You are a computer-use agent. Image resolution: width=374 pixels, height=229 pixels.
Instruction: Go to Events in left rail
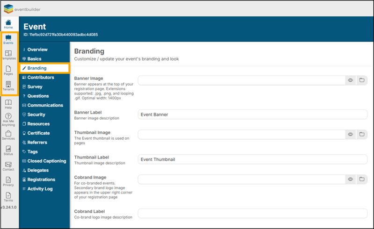click(8, 39)
